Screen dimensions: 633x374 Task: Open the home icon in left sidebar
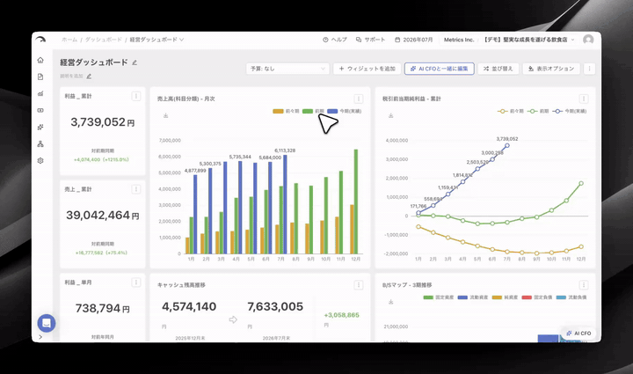pyautogui.click(x=40, y=60)
